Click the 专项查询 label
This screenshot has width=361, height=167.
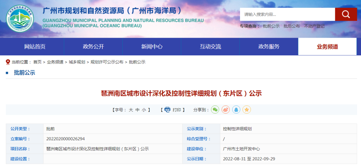click(250, 26)
